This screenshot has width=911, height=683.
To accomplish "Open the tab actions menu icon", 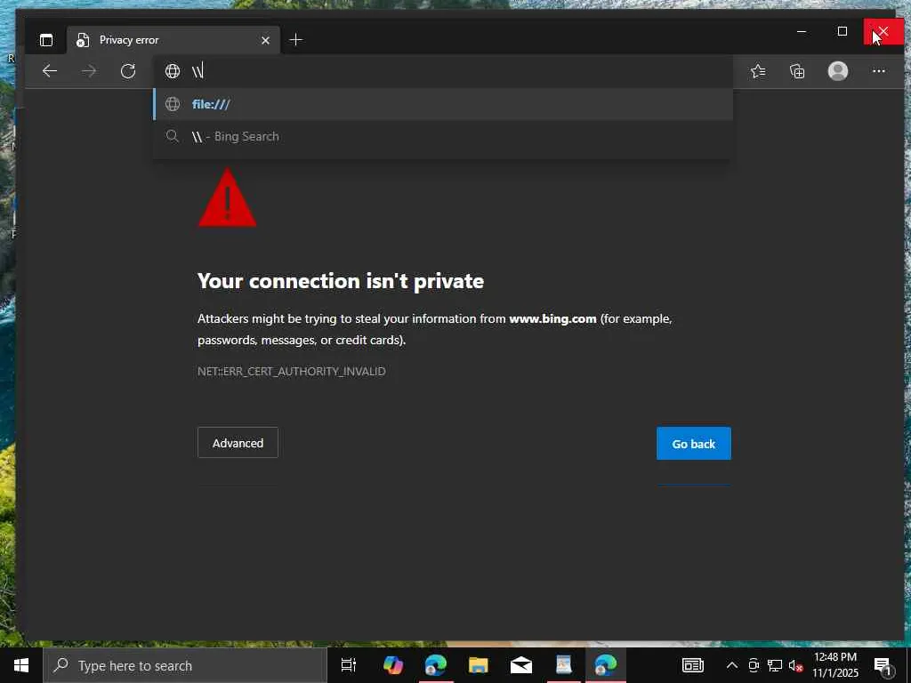I will pos(46,40).
